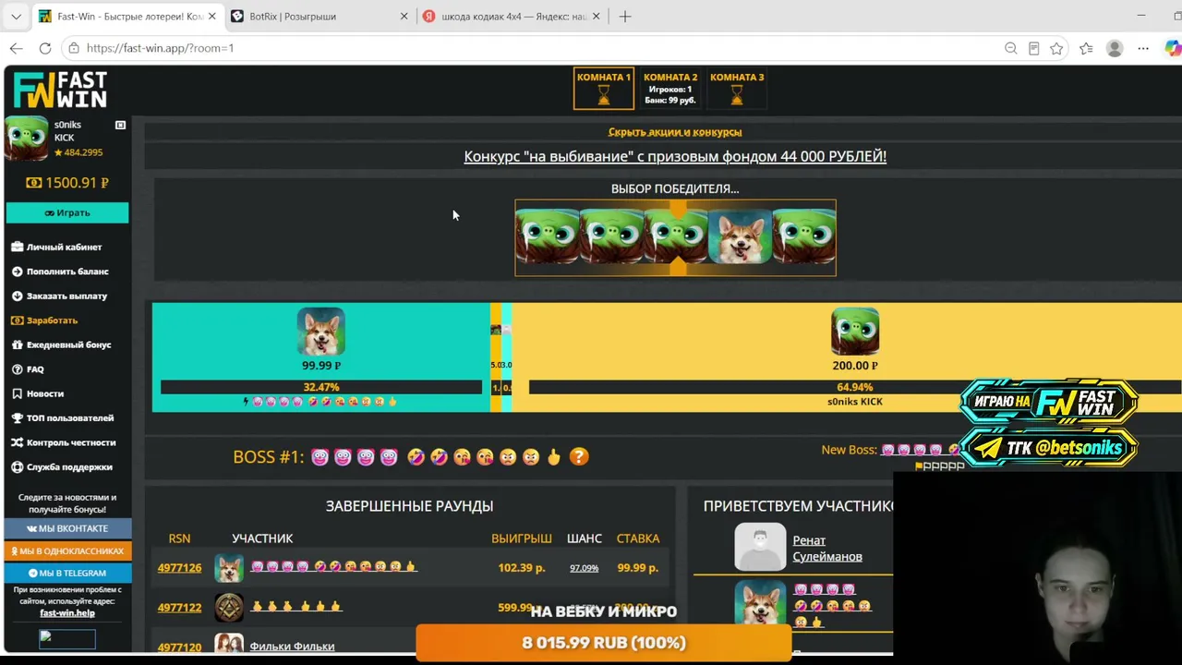The image size is (1182, 665).
Task: Click the МЫ В ОДНОКЛАССНИКАХ button
Action: coord(67,550)
